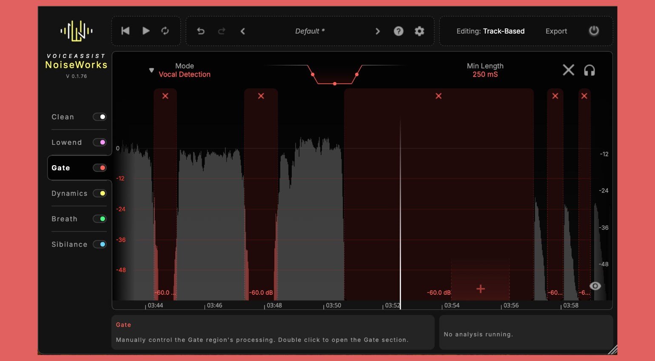Click the previous preset chevron
The height and width of the screenshot is (361, 655).
click(243, 31)
